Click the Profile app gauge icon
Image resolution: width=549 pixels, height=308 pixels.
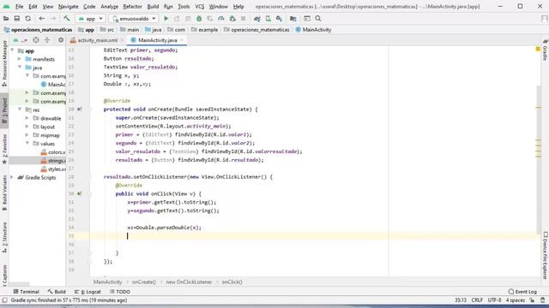click(x=221, y=19)
